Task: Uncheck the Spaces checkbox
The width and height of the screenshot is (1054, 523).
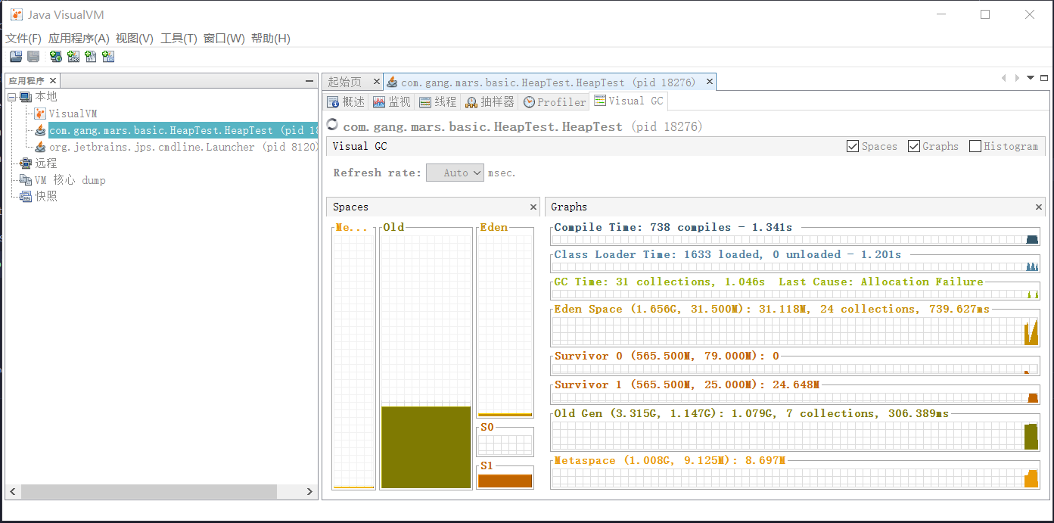Action: pyautogui.click(x=853, y=146)
